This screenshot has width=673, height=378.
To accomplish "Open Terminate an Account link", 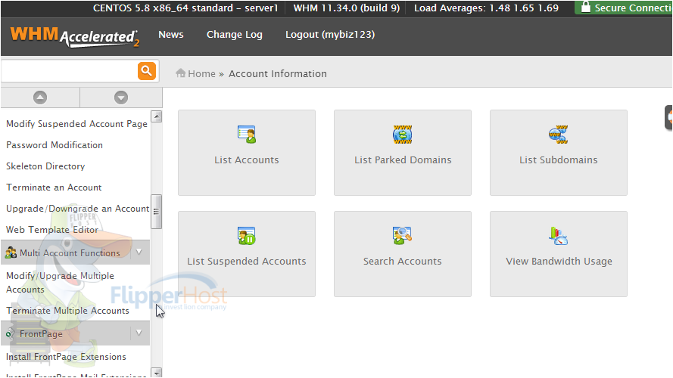I will [x=54, y=187].
